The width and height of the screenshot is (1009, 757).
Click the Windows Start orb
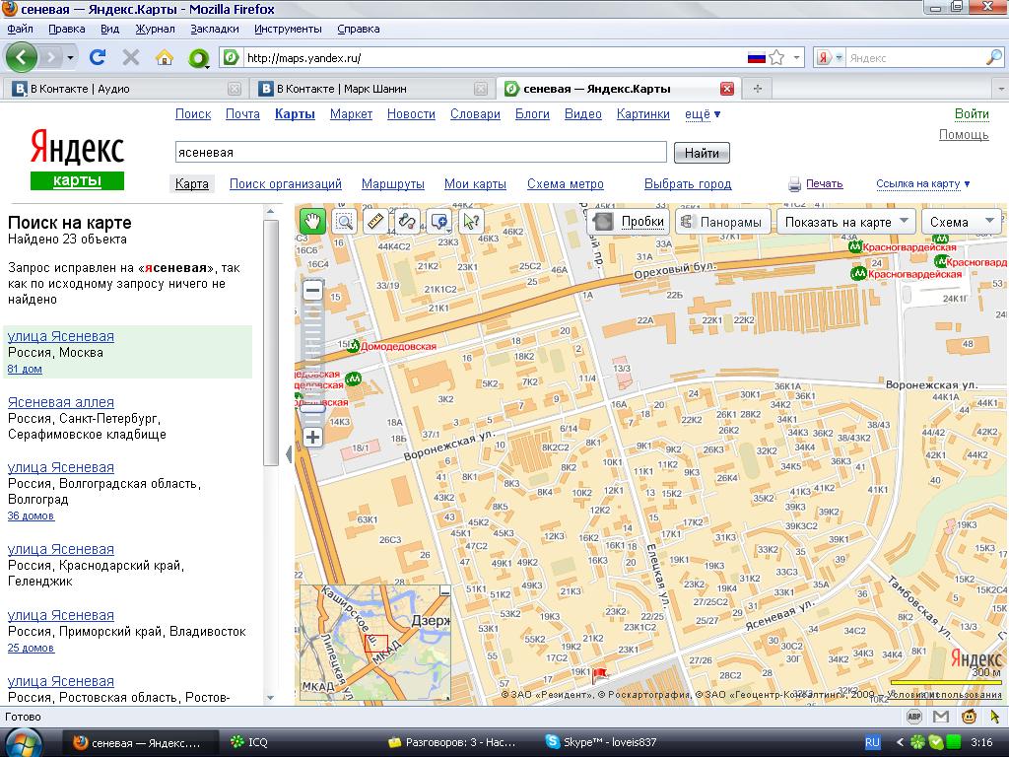click(23, 743)
